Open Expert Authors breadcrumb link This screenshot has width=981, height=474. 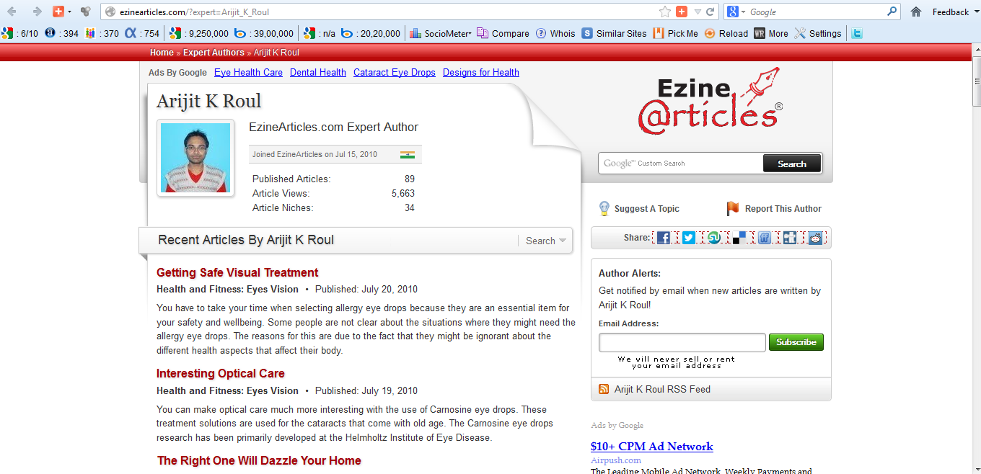point(214,53)
